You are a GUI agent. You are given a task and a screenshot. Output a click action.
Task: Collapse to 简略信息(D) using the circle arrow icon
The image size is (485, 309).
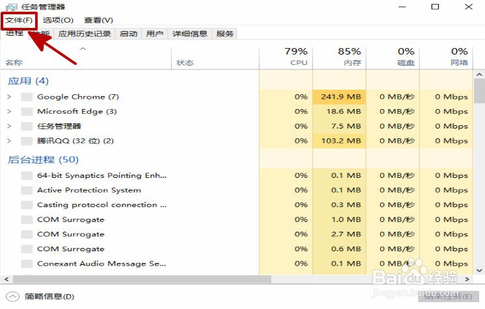pyautogui.click(x=12, y=297)
